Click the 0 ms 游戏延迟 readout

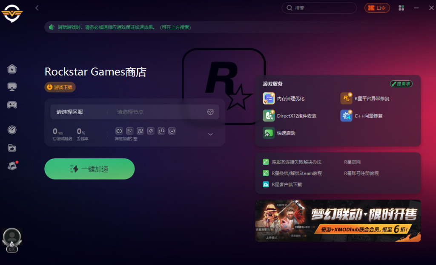(62, 134)
